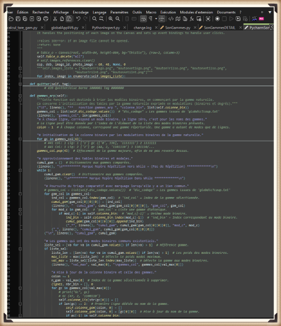Image resolution: width=281 pixels, height=326 pixels.
Task: Toggle synchronized horizontal scrolling
Action: (x=134, y=19)
